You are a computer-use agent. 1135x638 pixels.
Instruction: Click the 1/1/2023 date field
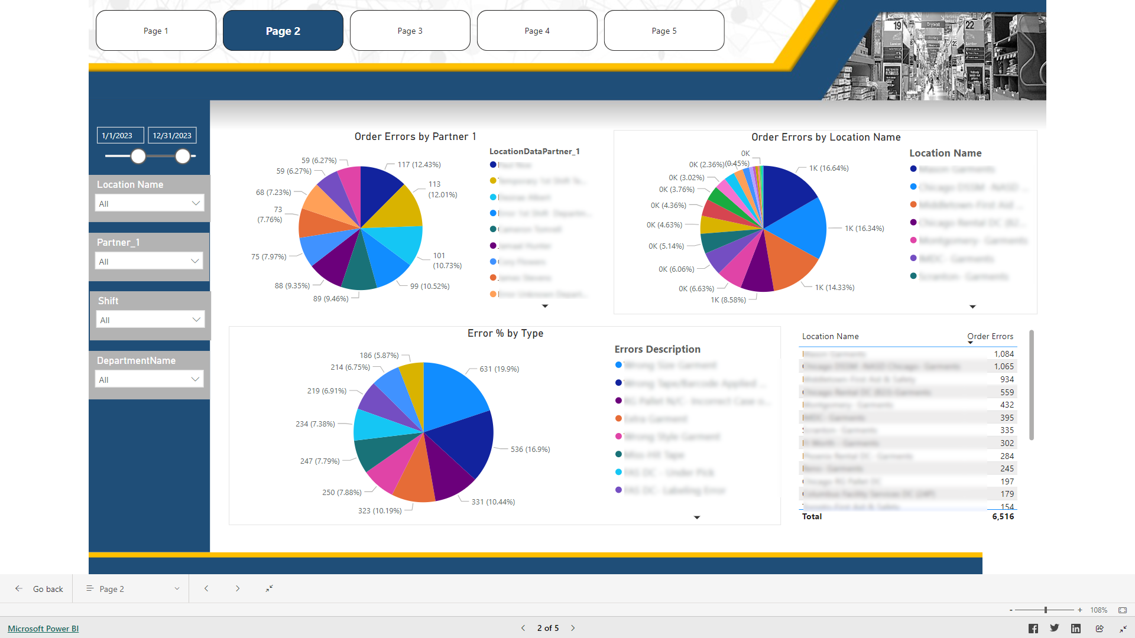(x=120, y=135)
